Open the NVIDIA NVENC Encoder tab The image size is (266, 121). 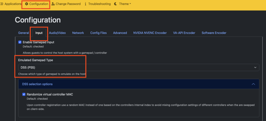150,33
